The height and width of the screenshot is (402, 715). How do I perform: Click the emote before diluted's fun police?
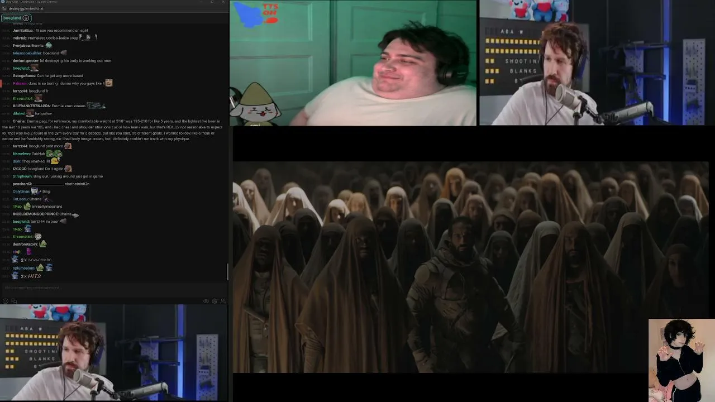30,113
